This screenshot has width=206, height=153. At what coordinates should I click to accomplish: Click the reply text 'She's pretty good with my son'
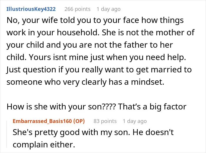coord(71,132)
